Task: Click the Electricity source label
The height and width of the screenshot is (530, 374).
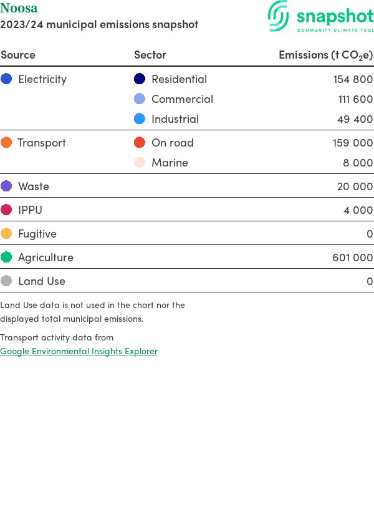Action: 42,79
